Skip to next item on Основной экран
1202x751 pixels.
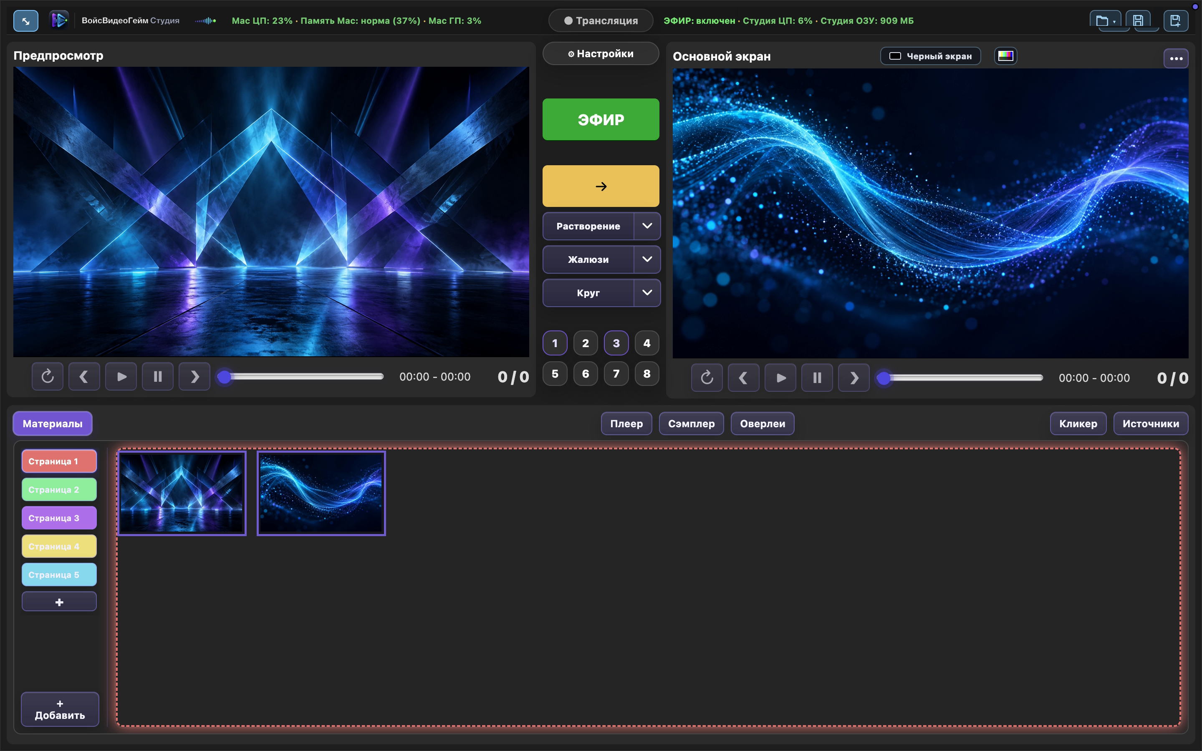click(854, 378)
